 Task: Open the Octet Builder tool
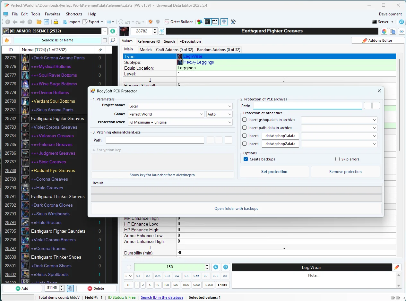[x=178, y=22]
